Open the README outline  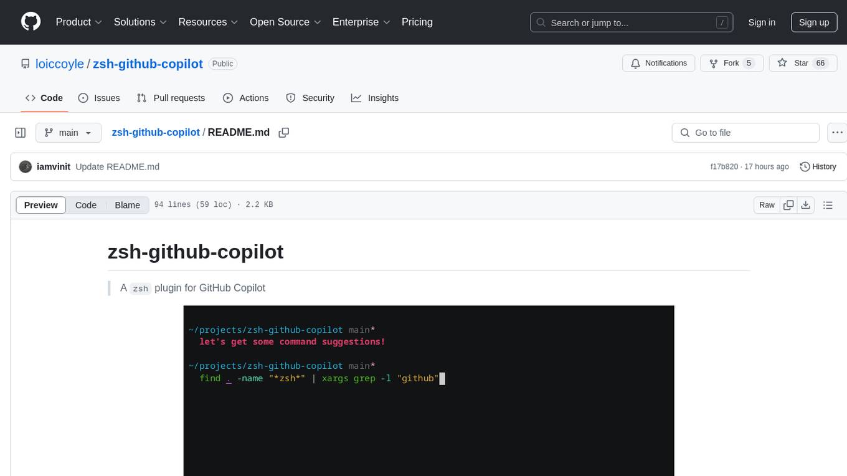click(x=828, y=205)
